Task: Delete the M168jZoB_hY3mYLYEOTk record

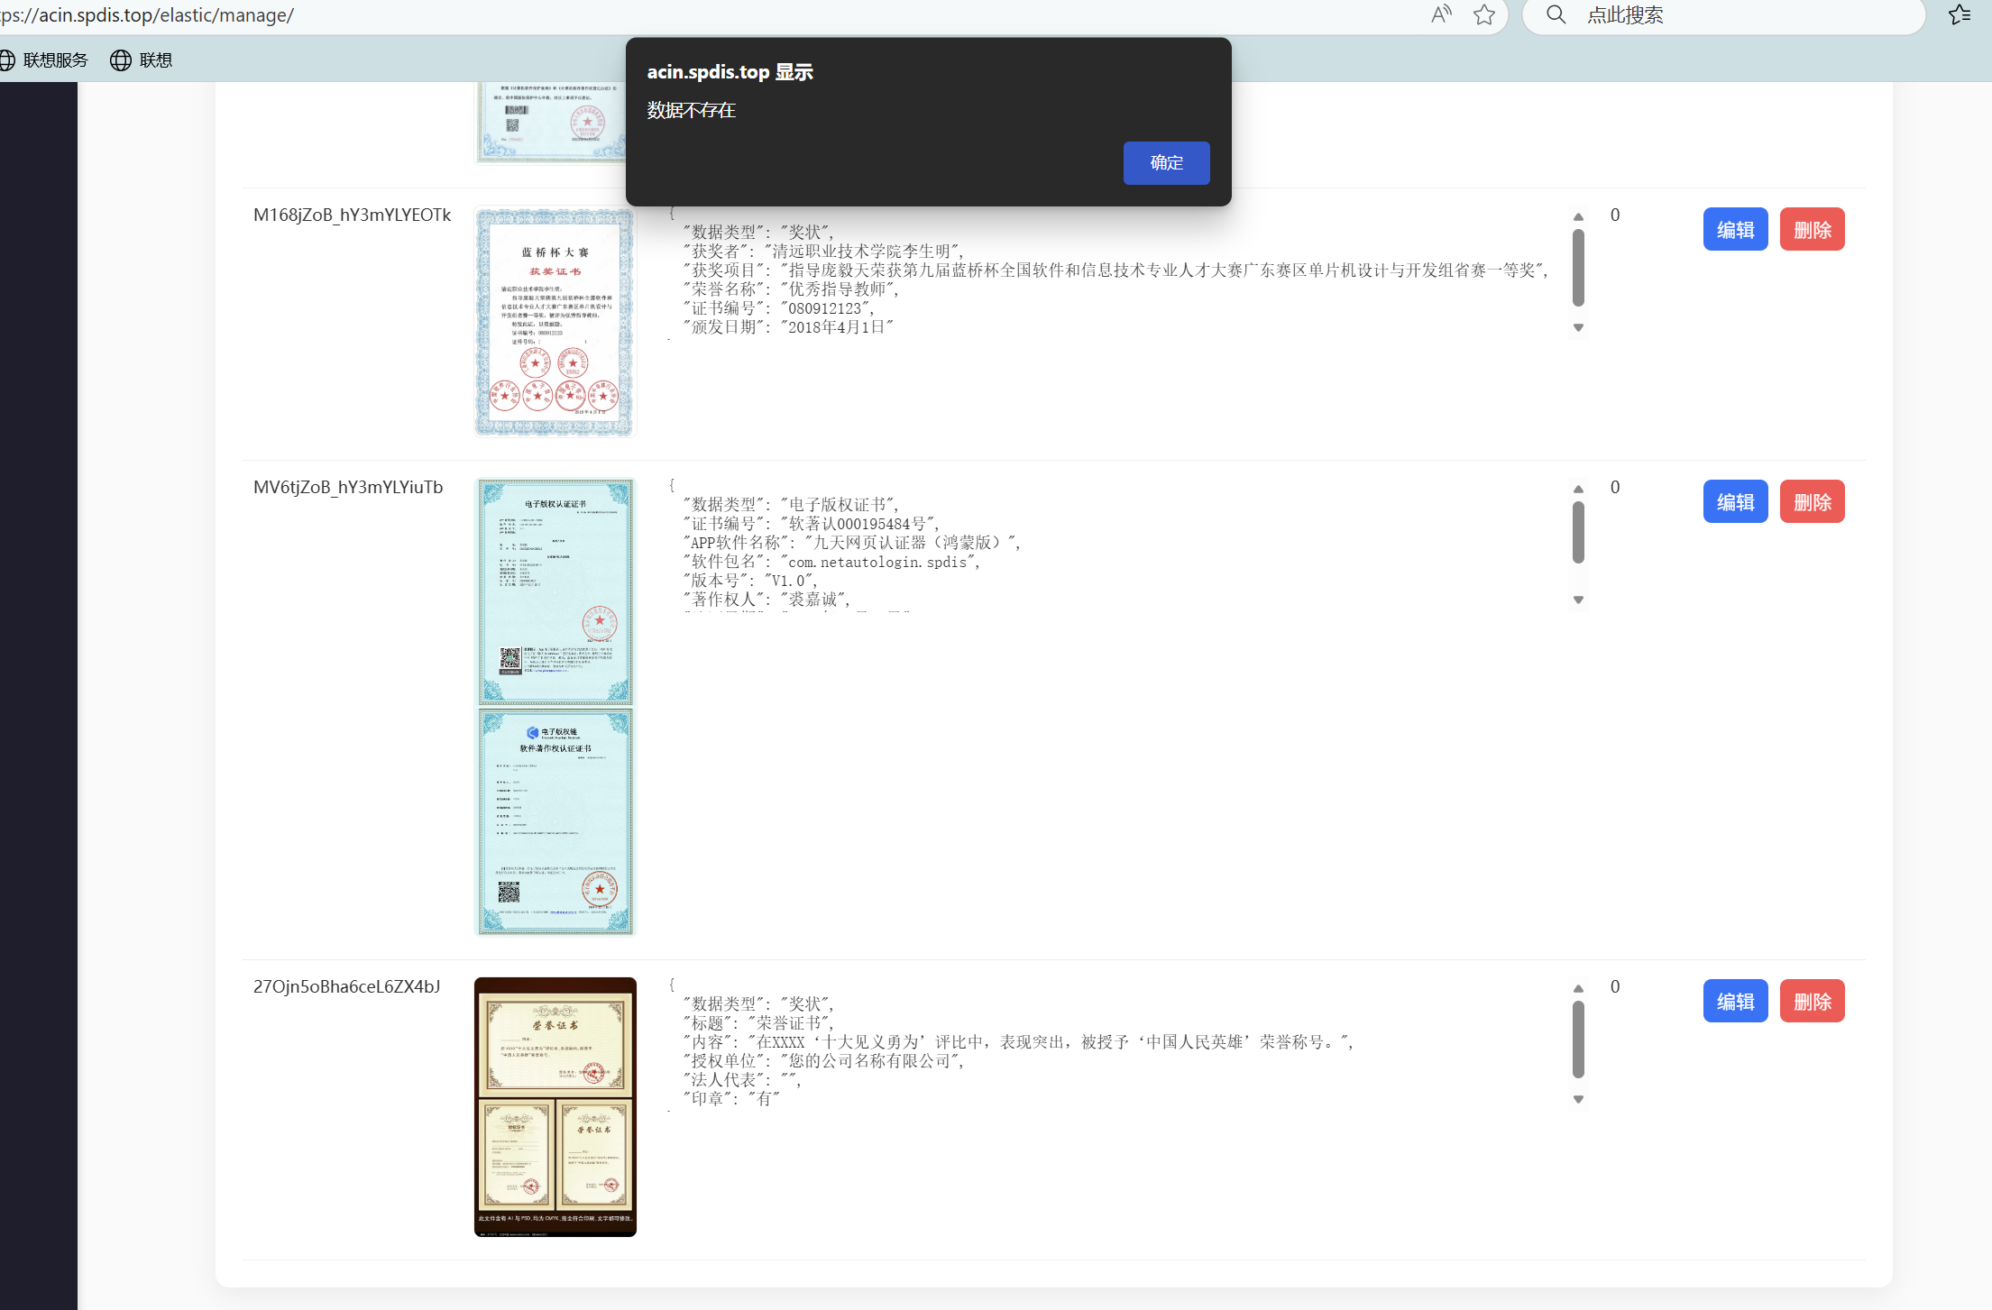Action: click(x=1812, y=230)
